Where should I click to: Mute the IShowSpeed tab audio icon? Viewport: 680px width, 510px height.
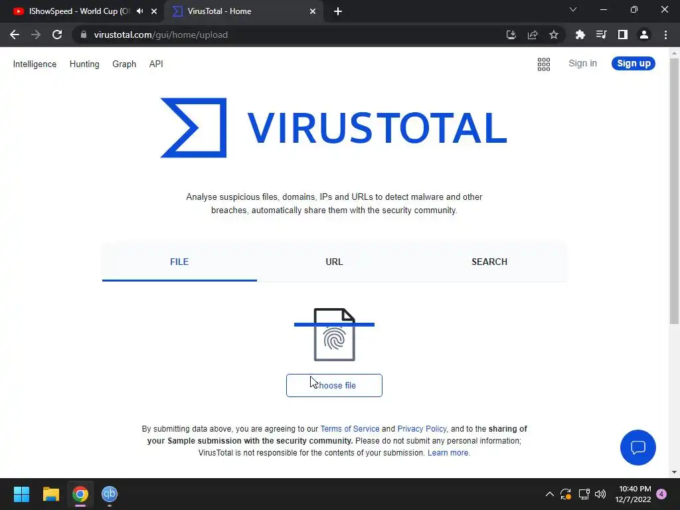139,11
